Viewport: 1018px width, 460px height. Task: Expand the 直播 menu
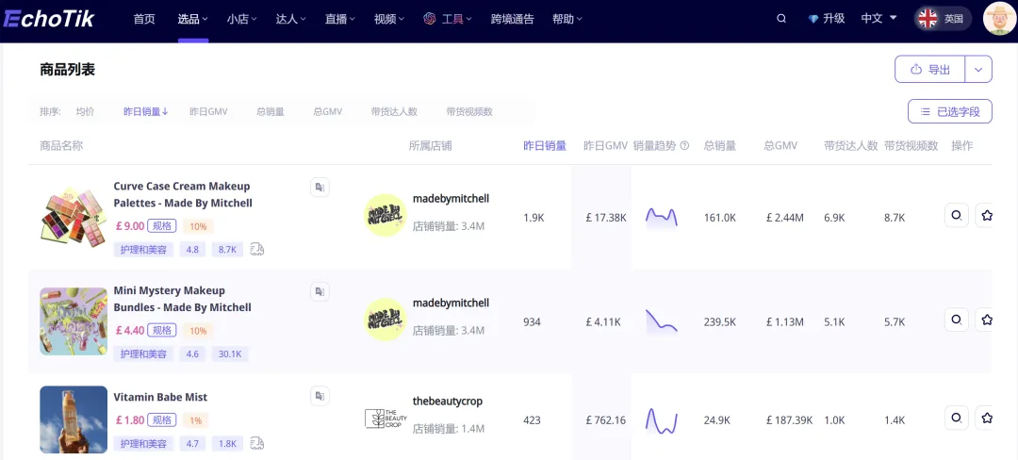pyautogui.click(x=340, y=19)
